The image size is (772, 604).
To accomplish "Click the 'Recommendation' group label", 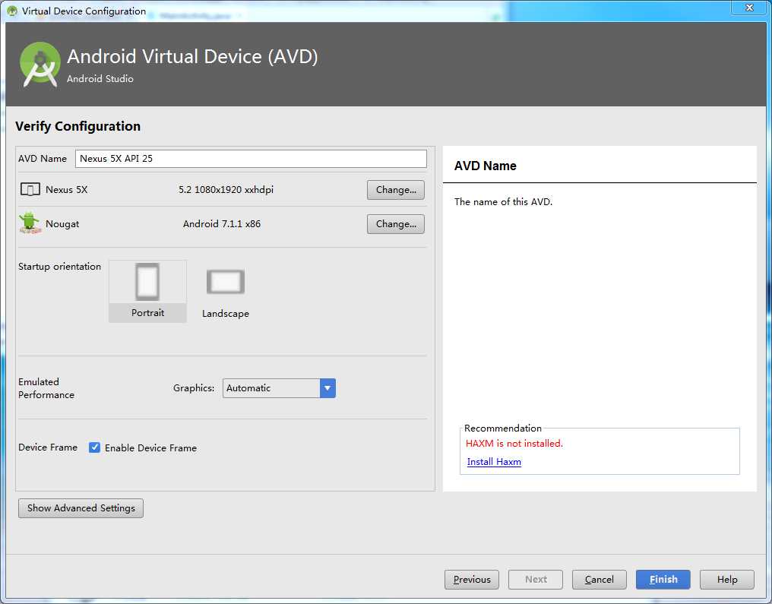I will tap(503, 428).
